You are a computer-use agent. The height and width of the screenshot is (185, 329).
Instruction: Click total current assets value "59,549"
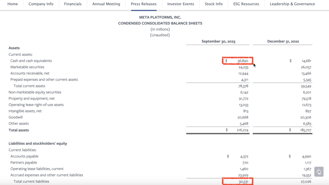306,86
